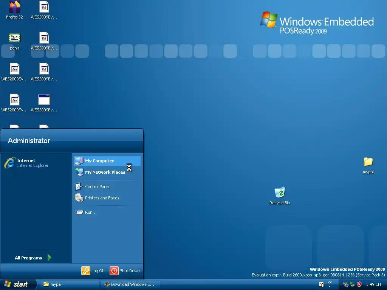The height and width of the screenshot is (290, 387).
Task: Click the Safely Remove Hardware tray icon
Action: (x=353, y=284)
